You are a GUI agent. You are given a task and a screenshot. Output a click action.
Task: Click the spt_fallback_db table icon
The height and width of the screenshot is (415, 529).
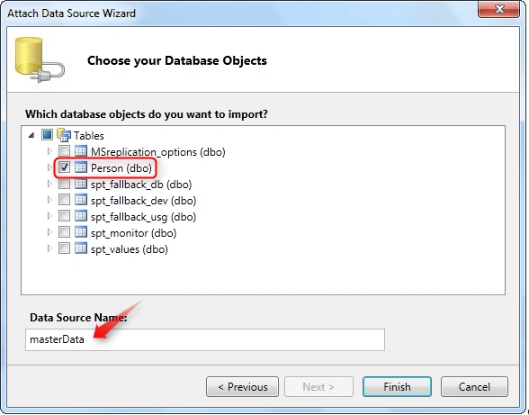pos(81,184)
